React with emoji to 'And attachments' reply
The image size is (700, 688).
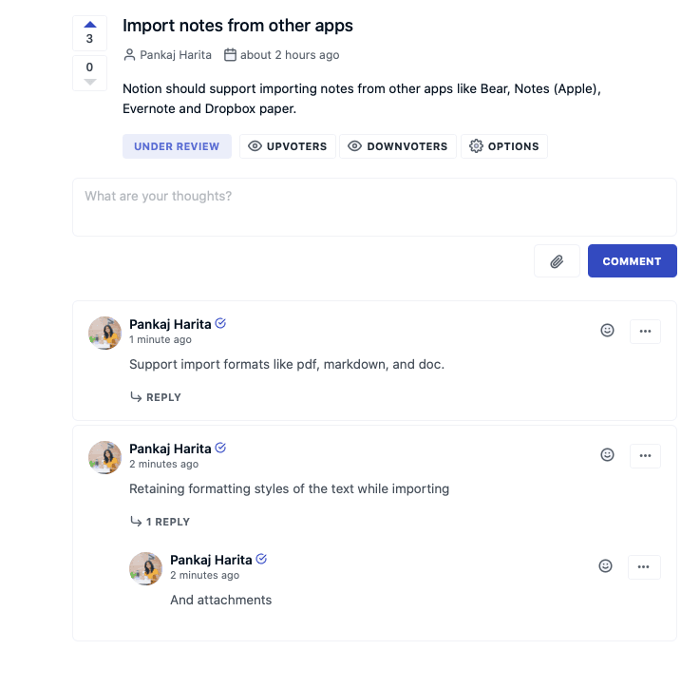point(605,566)
